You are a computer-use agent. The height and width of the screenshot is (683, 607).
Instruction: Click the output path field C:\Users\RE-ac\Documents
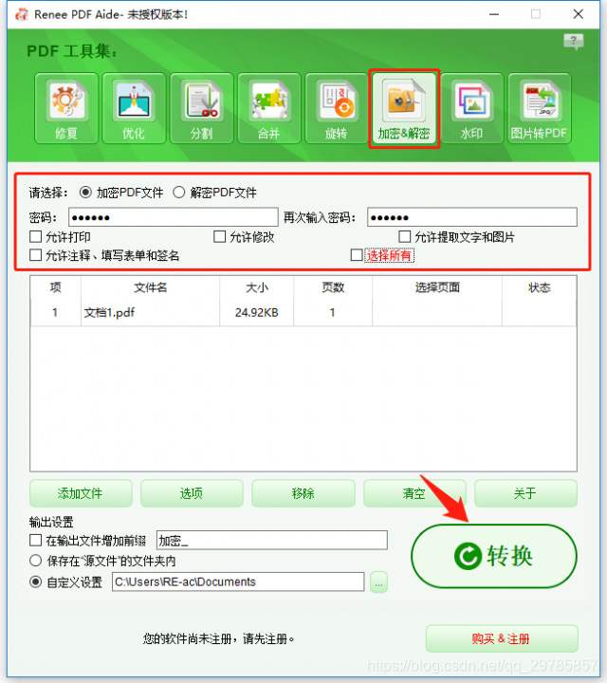click(x=238, y=581)
